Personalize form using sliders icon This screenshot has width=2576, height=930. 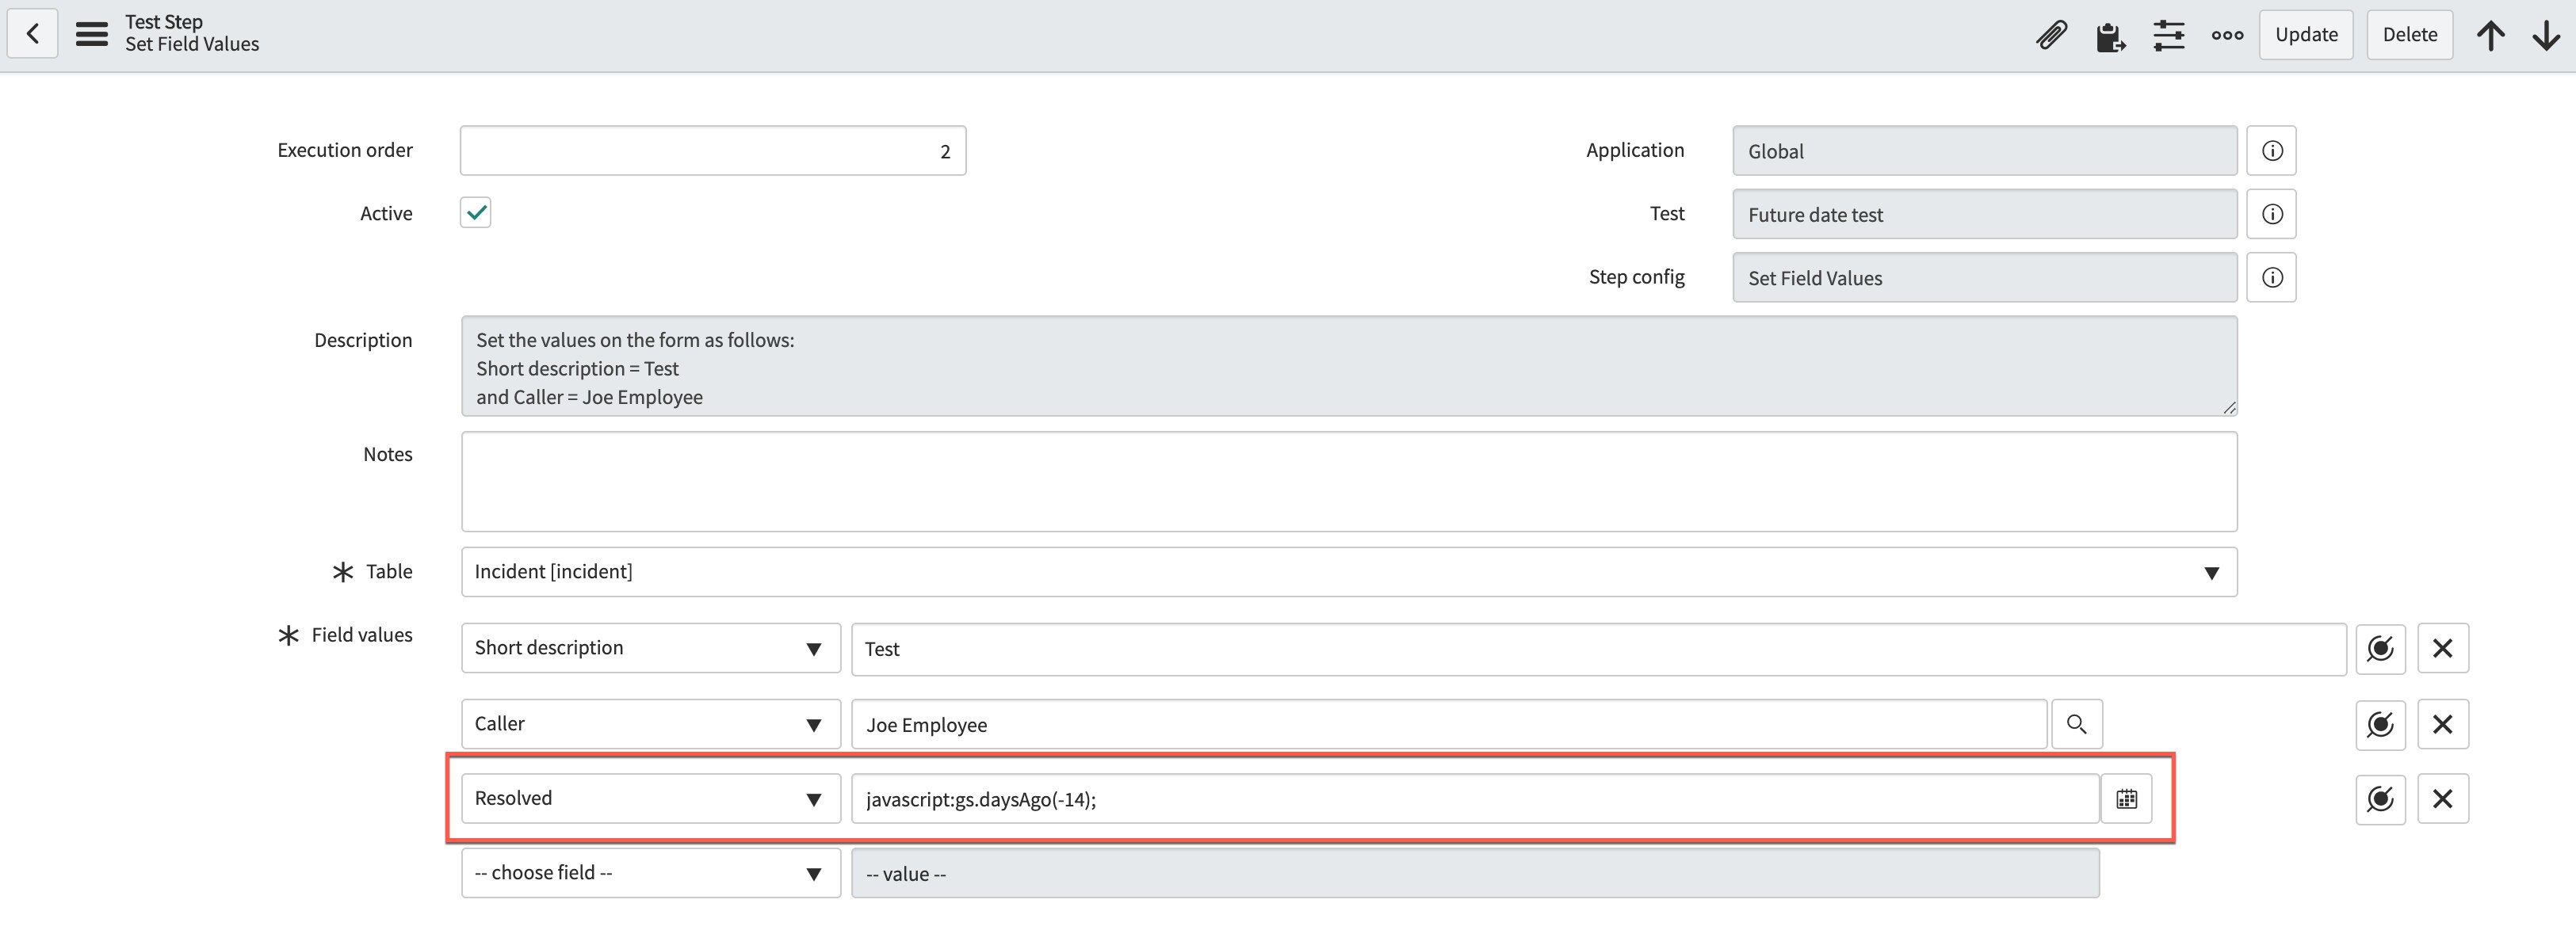2168,35
